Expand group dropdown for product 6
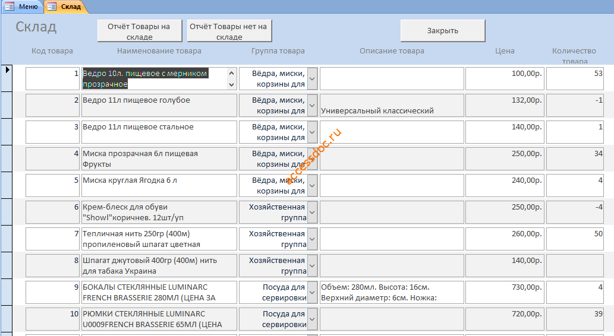 coord(312,212)
